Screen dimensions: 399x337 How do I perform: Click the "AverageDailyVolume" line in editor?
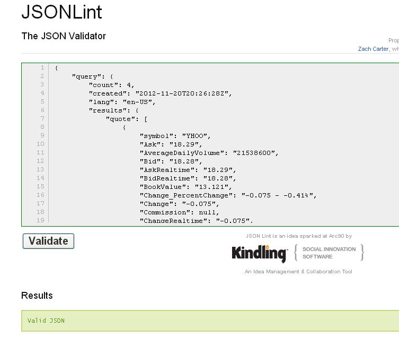[208, 153]
